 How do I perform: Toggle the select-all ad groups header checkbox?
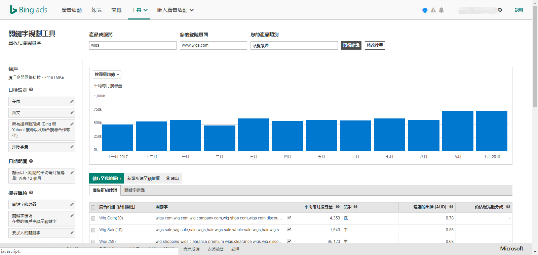pos(93,207)
